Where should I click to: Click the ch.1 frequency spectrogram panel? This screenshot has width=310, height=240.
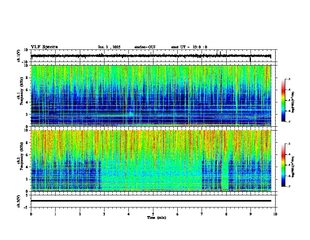point(151,96)
